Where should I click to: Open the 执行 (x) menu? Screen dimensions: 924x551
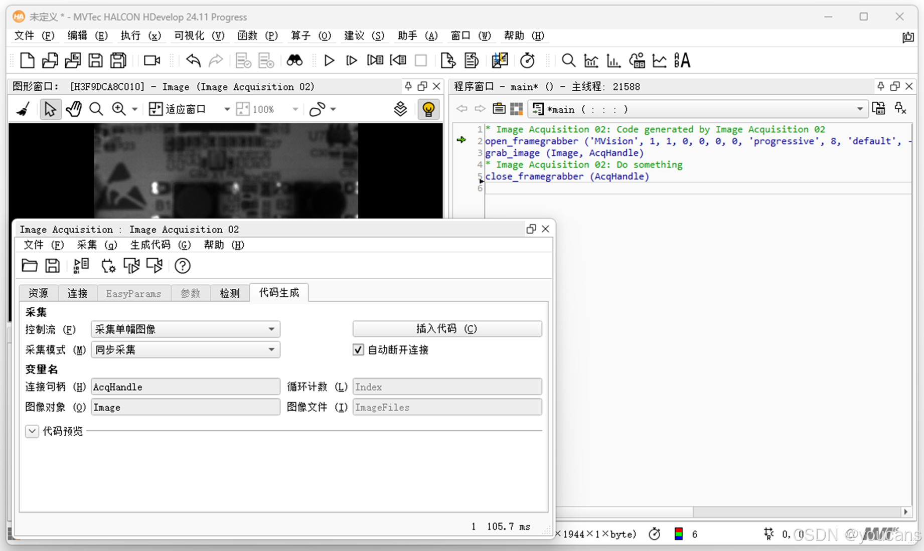(141, 36)
